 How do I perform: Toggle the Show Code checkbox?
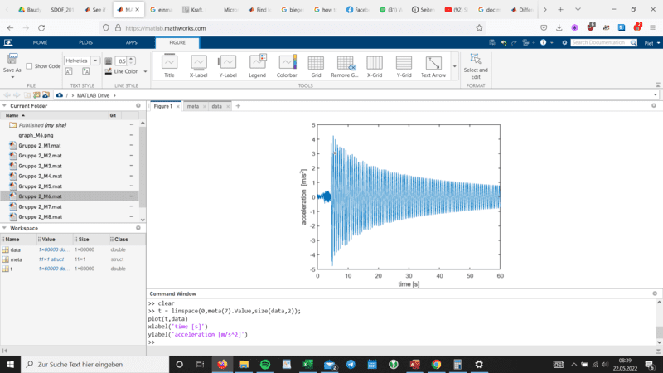pyautogui.click(x=30, y=66)
